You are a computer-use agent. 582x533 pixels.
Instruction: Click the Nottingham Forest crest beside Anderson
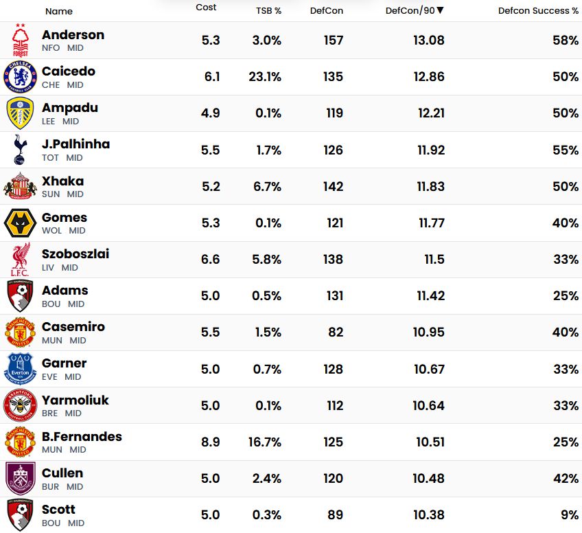click(21, 41)
